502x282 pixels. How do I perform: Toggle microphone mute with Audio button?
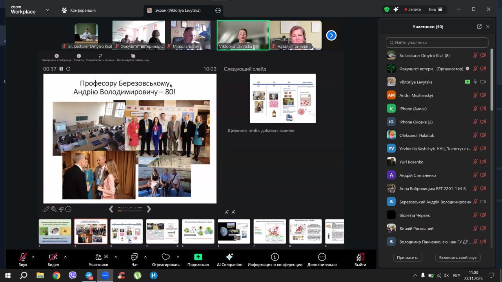(x=23, y=257)
